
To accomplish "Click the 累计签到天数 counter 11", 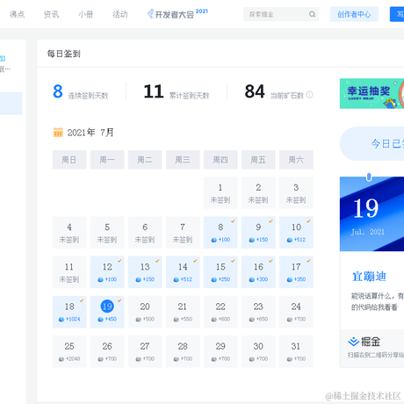I will point(154,91).
